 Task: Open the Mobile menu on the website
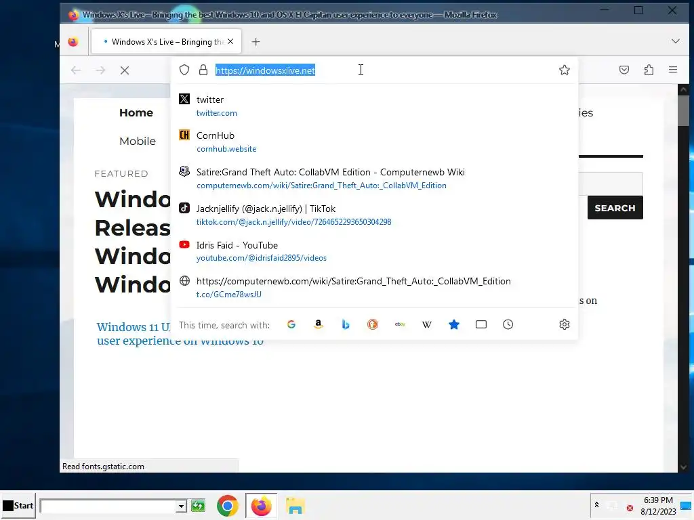pyautogui.click(x=138, y=141)
